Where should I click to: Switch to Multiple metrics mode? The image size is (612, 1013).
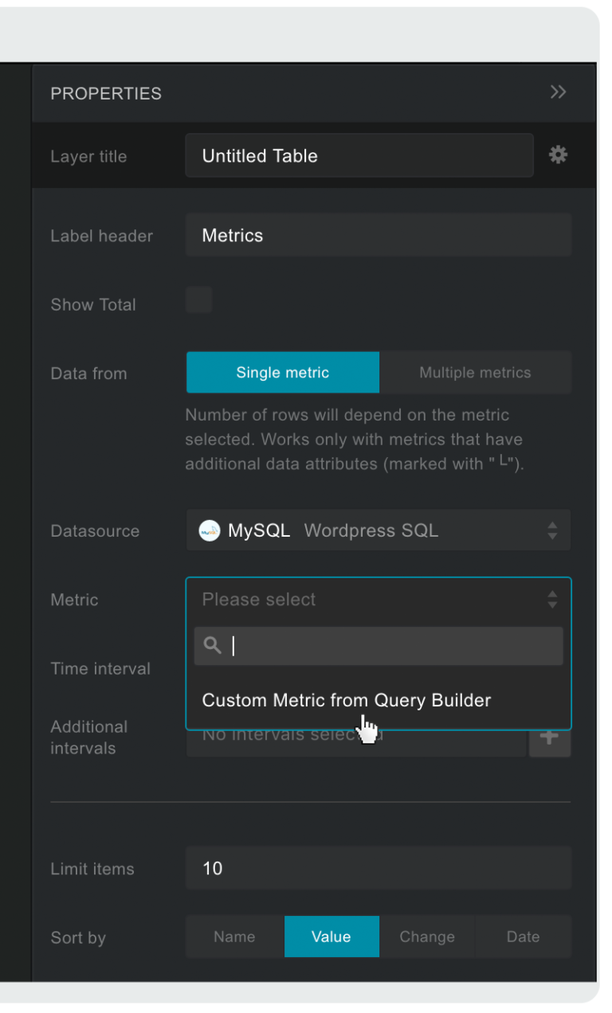tap(475, 372)
